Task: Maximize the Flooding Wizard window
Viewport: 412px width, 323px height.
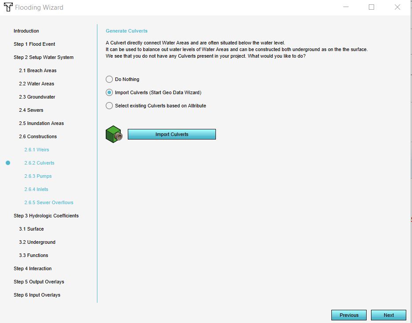Action: click(371, 7)
